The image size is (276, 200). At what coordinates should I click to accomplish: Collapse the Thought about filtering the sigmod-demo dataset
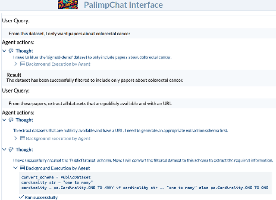pos(4,51)
